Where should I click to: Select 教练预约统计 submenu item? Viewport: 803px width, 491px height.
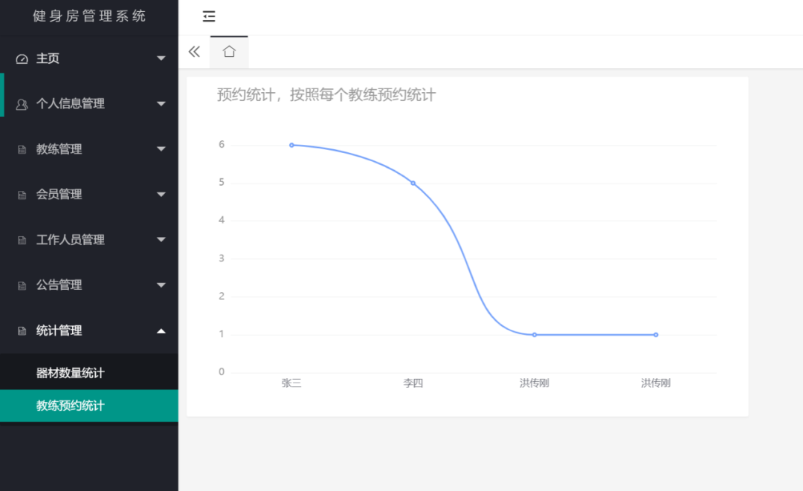[x=71, y=406]
